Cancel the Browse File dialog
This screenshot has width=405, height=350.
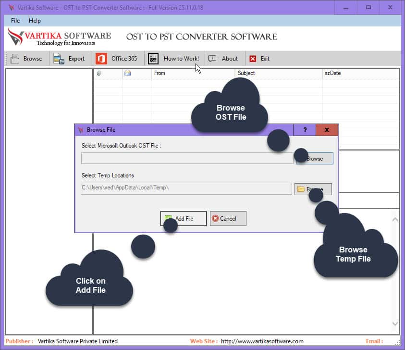pos(228,218)
